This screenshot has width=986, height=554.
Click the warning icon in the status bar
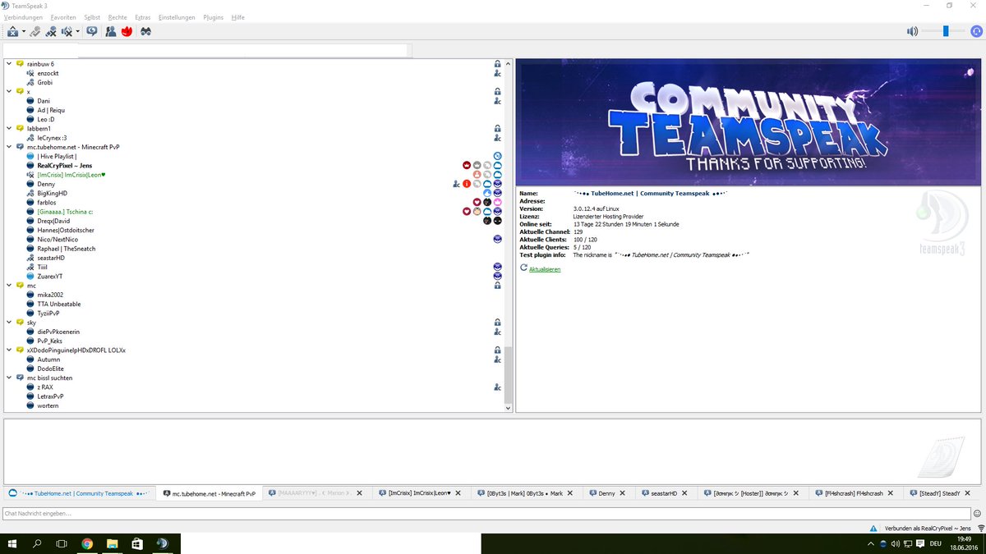point(875,528)
